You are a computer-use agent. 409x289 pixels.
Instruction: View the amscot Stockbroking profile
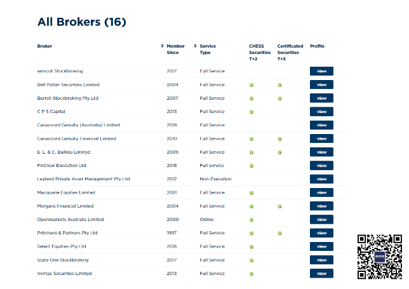[x=321, y=71]
